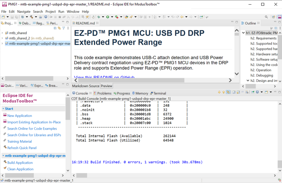Click the Build Application link
The image size is (282, 183).
coord(20,163)
